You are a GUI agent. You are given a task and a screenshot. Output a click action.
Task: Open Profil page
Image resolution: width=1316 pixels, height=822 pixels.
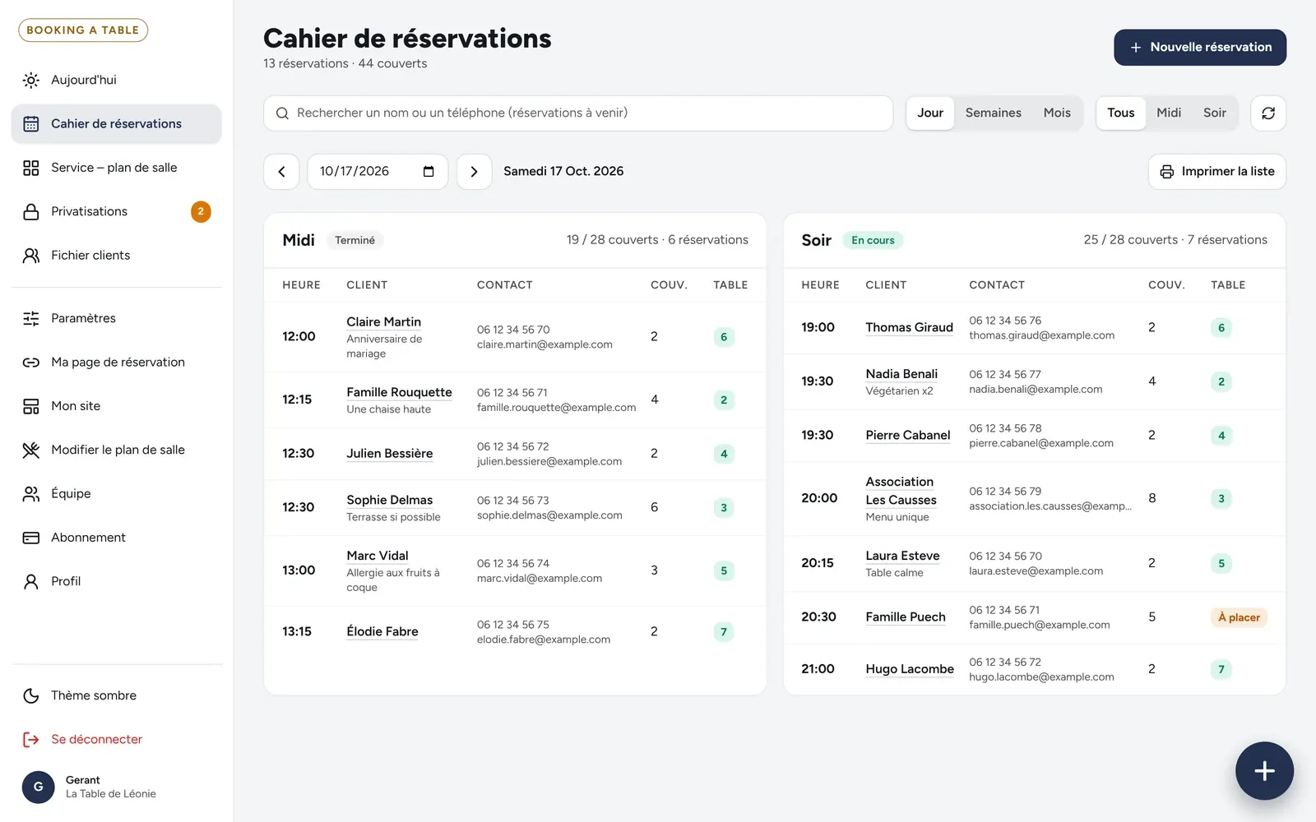[x=117, y=581]
